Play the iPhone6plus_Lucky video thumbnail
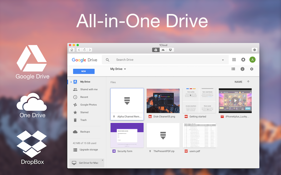This screenshot has width=281, height=175. click(x=235, y=101)
